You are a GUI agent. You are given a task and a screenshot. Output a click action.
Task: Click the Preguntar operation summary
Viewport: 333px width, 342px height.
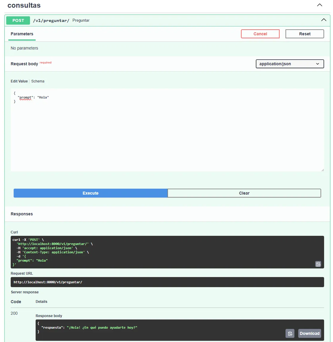[81, 20]
